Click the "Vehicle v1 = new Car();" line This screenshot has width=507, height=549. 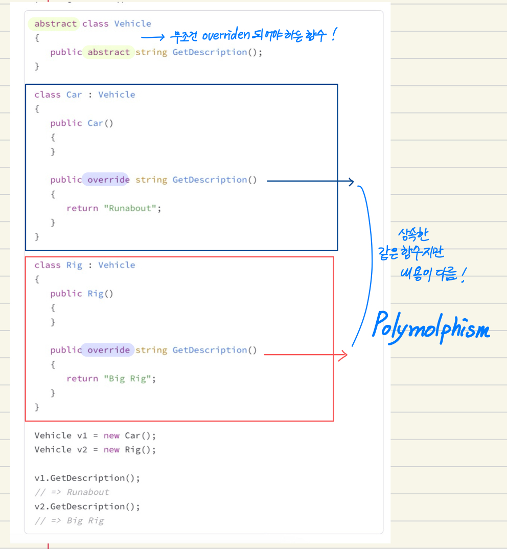coord(95,435)
